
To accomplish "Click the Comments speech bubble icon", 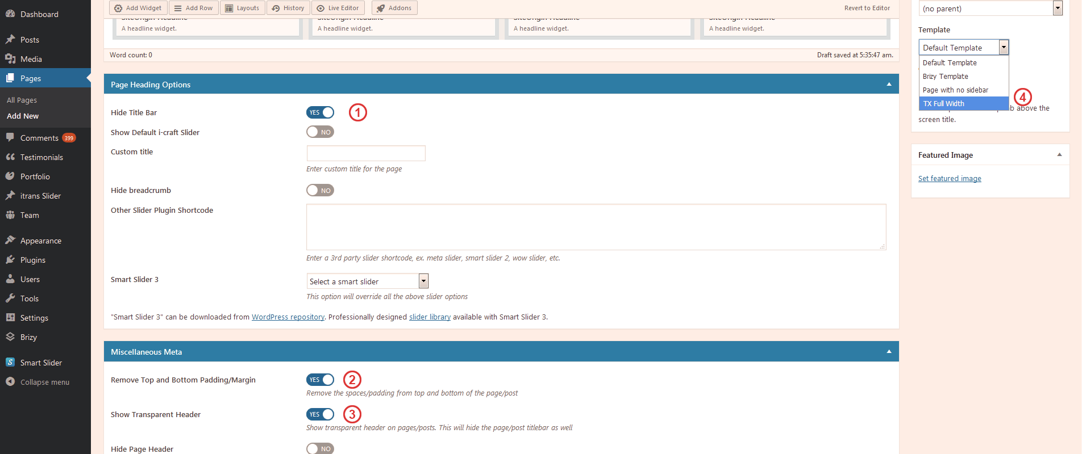I will [10, 138].
